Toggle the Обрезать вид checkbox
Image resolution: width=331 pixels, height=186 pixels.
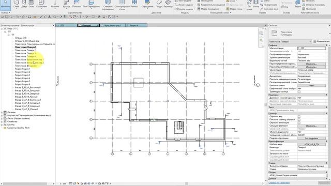coord(299,116)
